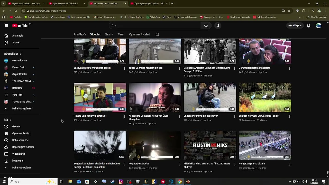Start voice search with the microphone
Screen dimensions: 329x185
pyautogui.click(x=218, y=25)
